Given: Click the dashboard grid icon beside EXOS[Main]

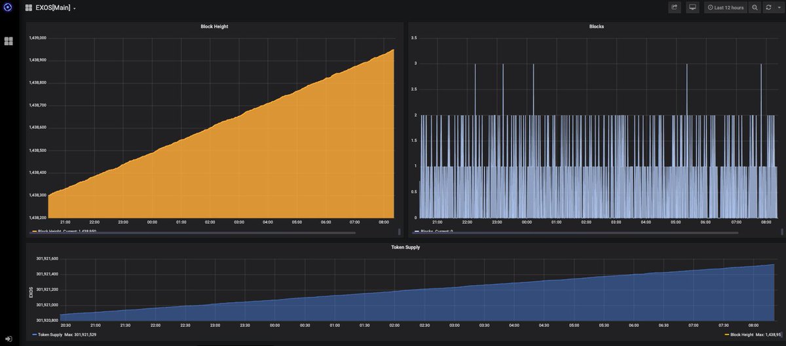Looking at the screenshot, I should [x=29, y=8].
